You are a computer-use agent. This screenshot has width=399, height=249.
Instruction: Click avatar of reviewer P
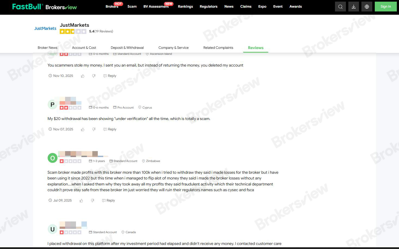[53, 104]
